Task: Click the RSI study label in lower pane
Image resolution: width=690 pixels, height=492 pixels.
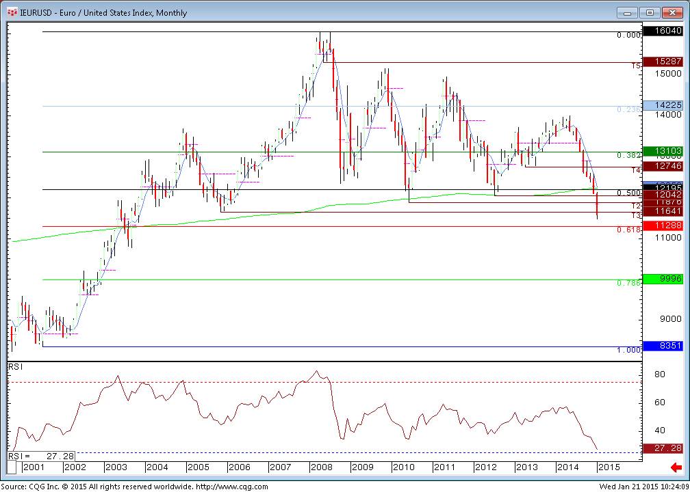Action: pyautogui.click(x=15, y=367)
